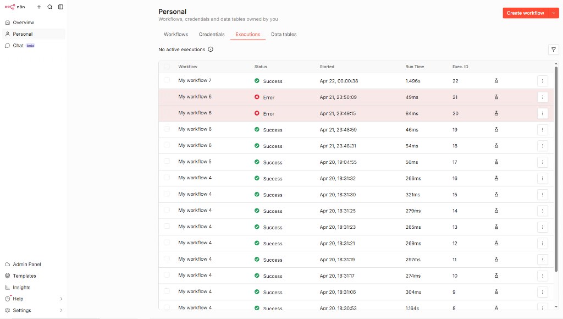
Task: Open the Personal project
Action: coord(34,34)
